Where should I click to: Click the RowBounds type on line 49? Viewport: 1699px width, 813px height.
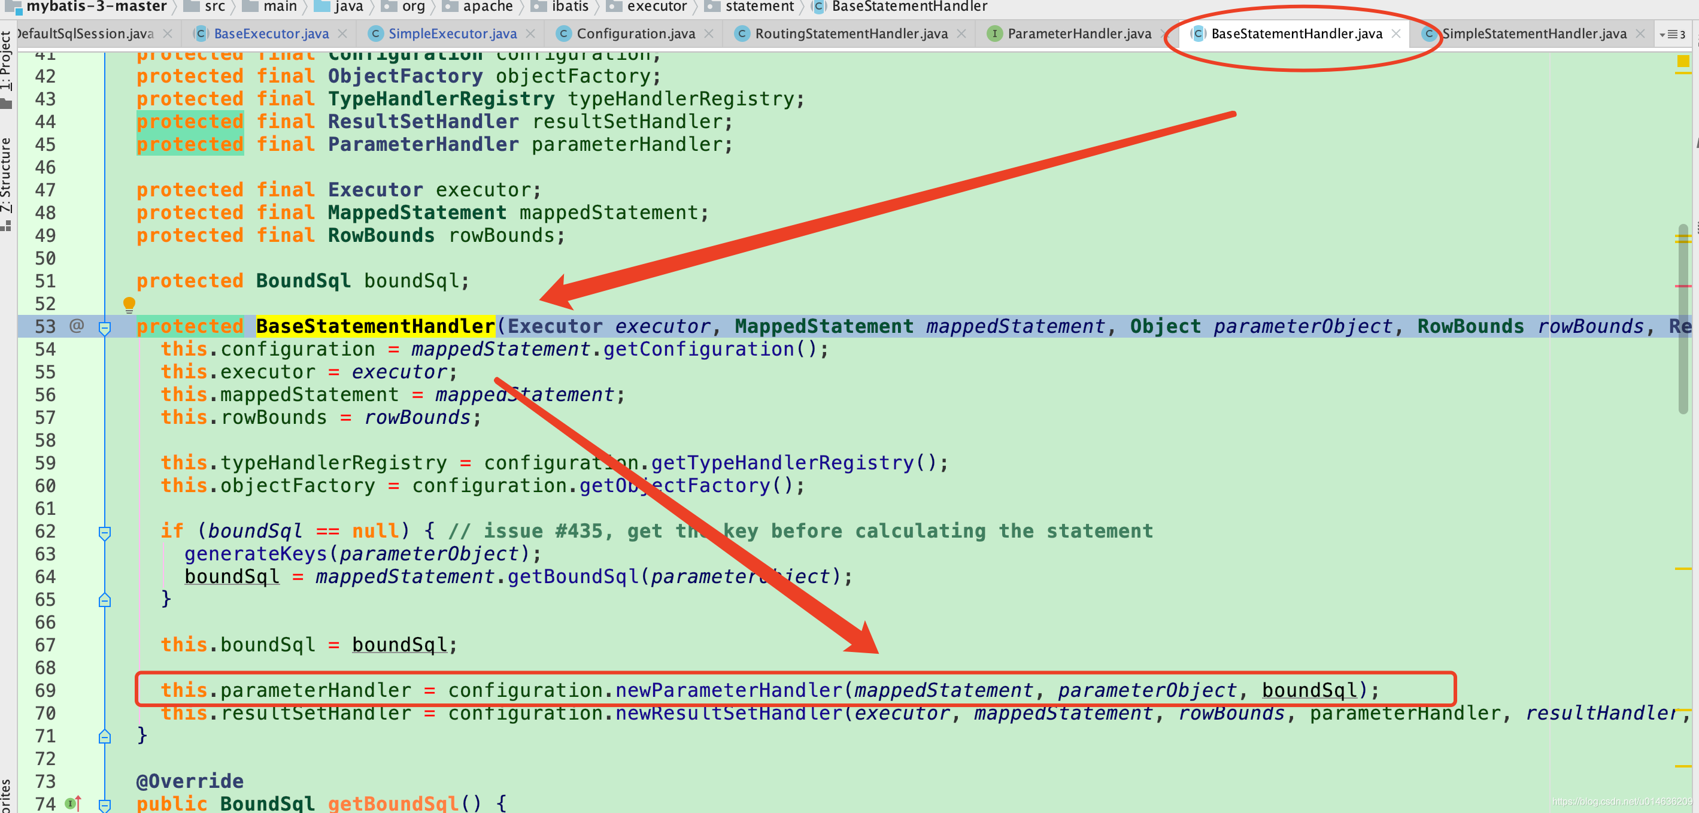pos(381,235)
